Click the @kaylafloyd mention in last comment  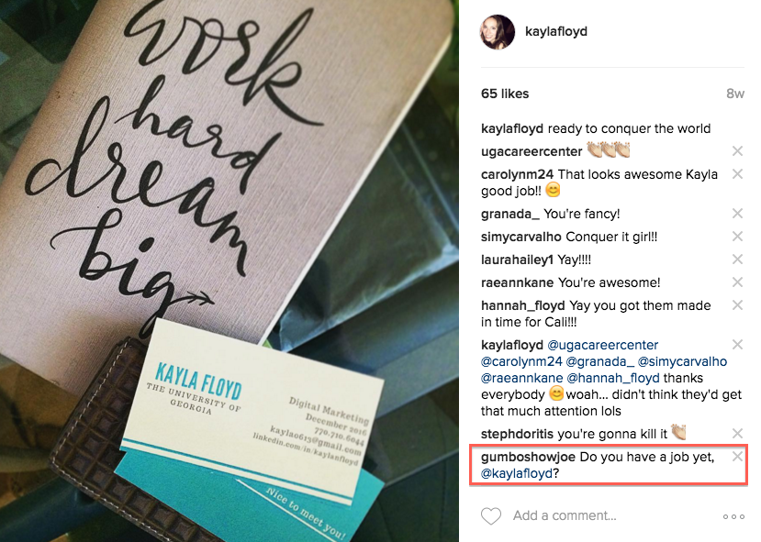click(x=517, y=473)
